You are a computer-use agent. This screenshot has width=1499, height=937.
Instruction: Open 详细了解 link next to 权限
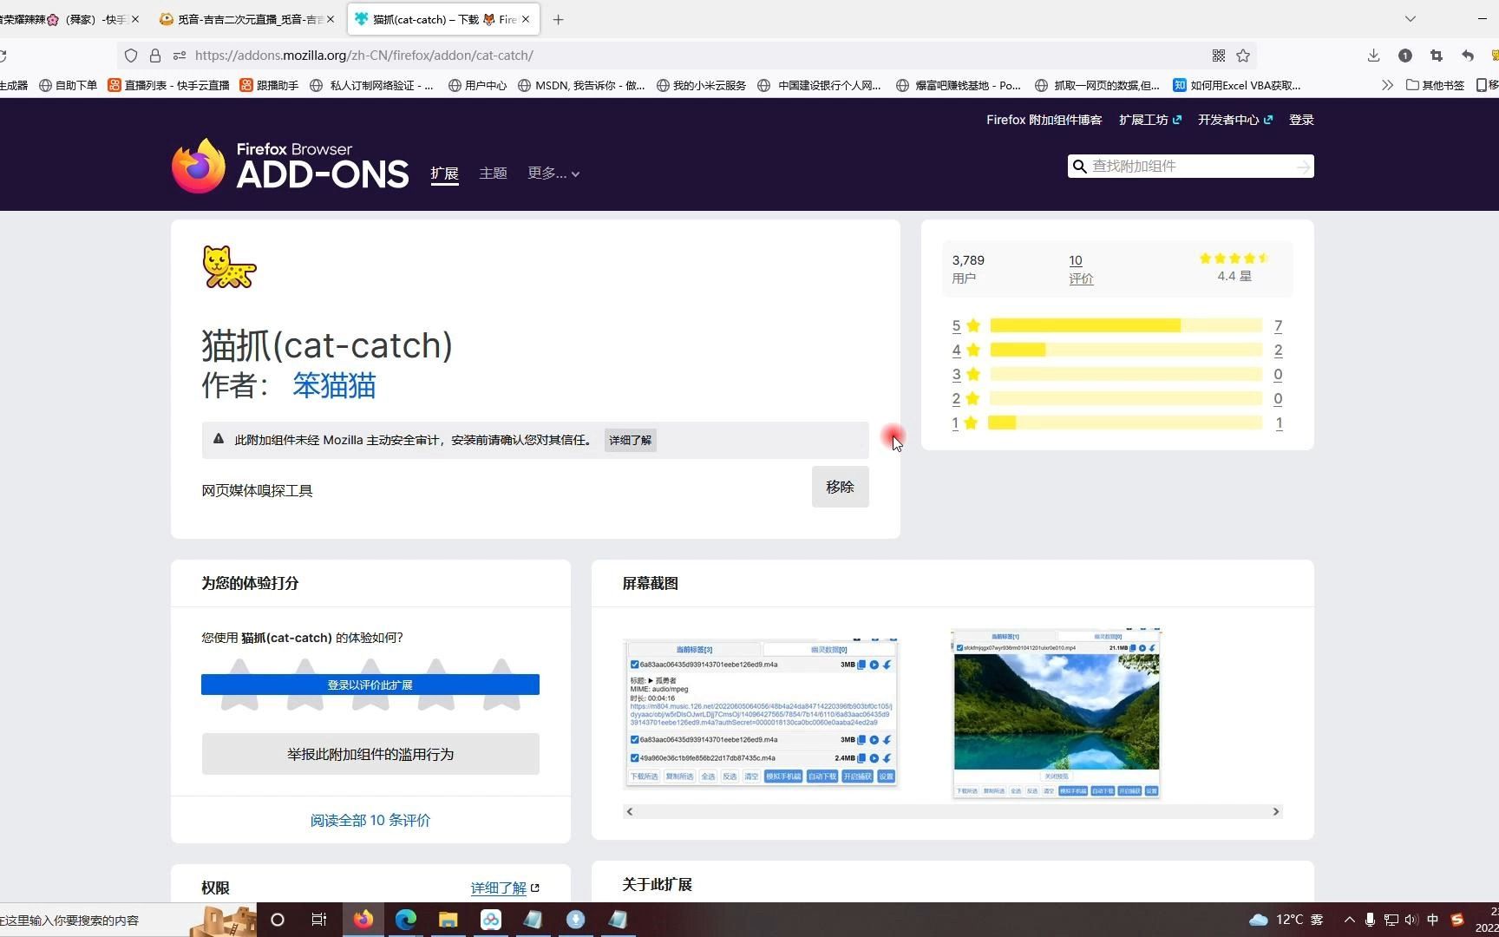coord(505,888)
